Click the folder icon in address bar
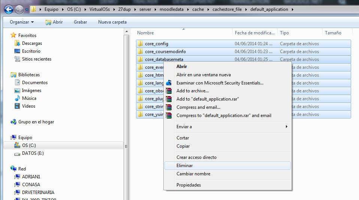 (34, 9)
